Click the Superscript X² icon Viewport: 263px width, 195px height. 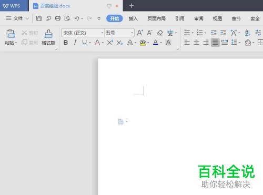click(110, 43)
